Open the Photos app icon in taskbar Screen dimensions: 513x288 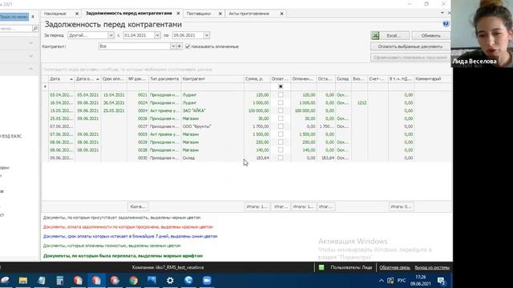(x=151, y=281)
